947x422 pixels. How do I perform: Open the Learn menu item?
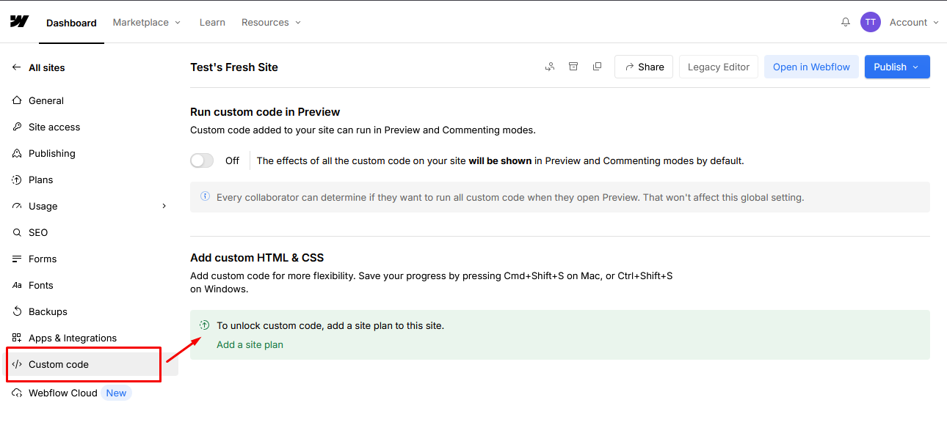(212, 22)
